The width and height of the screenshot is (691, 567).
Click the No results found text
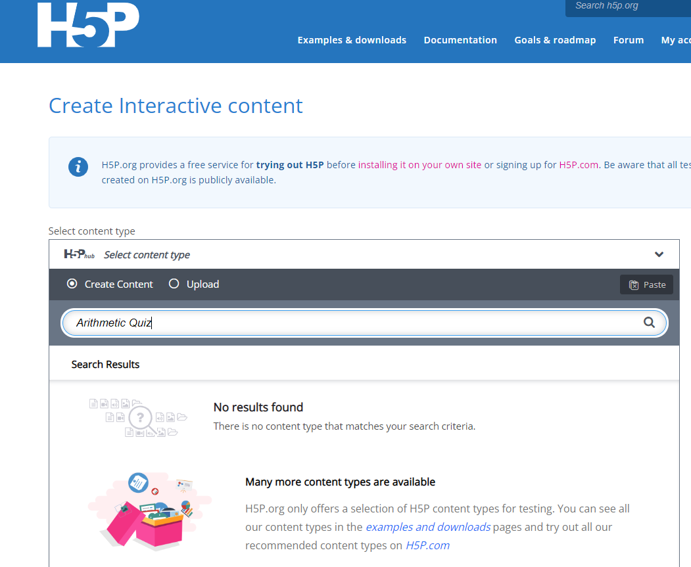(x=258, y=407)
